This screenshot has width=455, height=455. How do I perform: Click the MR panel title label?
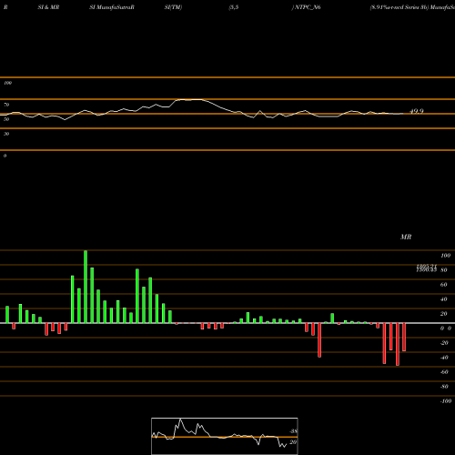point(406,237)
